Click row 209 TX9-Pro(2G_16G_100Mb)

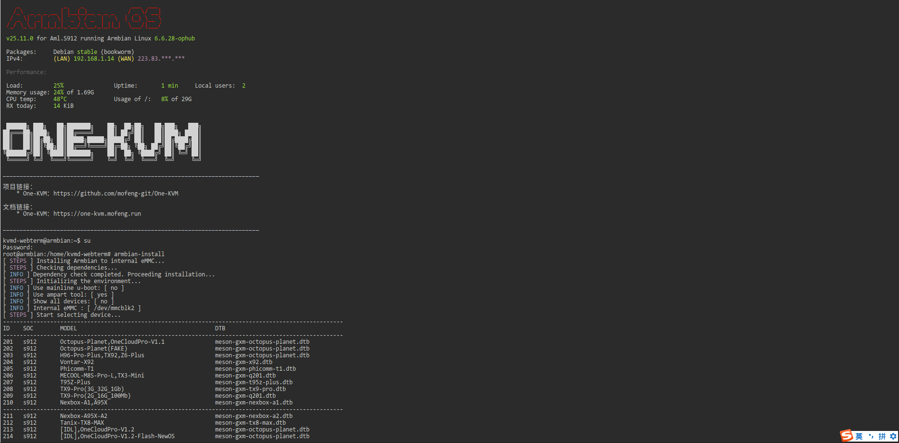[140, 396]
